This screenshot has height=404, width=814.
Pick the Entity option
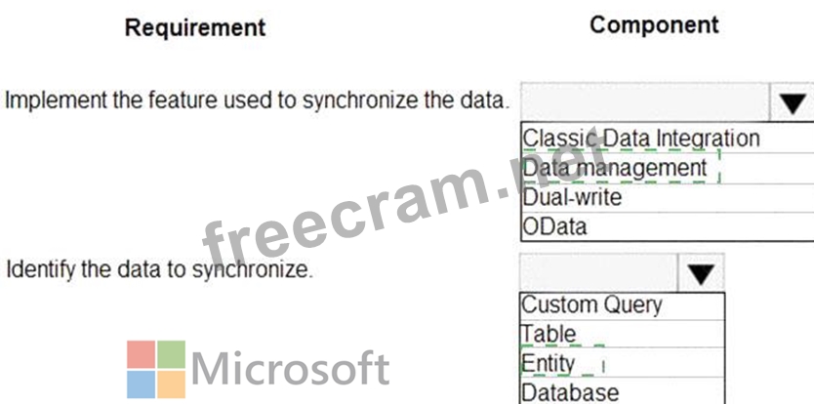pos(549,363)
